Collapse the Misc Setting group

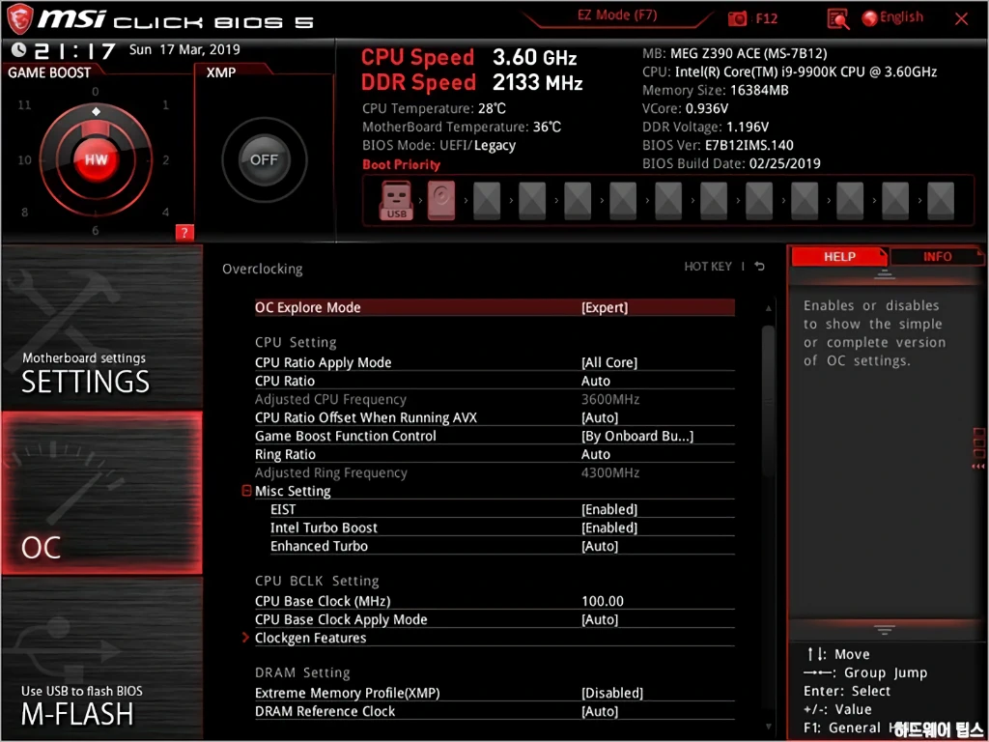point(246,491)
